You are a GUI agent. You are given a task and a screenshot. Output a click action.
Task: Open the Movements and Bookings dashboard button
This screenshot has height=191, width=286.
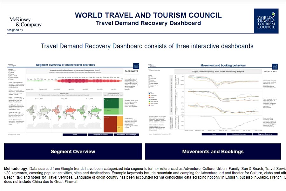(x=213, y=152)
